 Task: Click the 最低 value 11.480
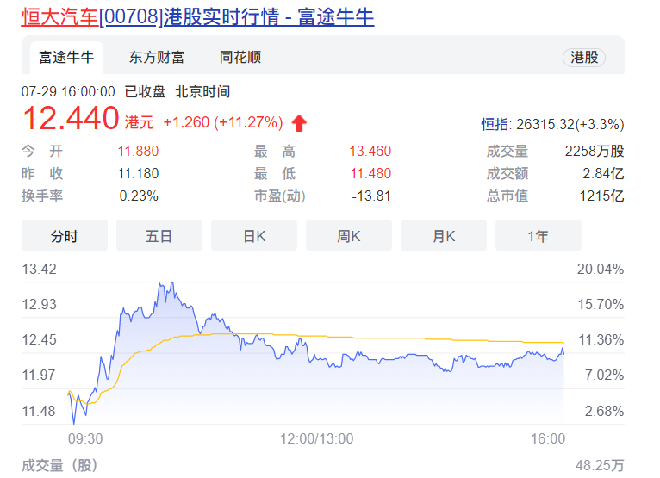click(x=370, y=173)
